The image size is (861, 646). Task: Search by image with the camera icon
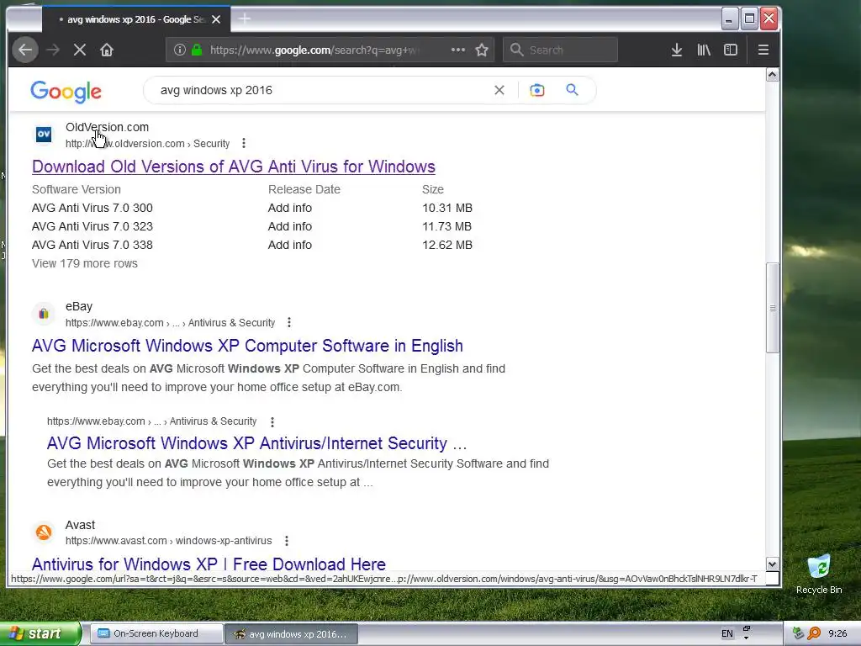(x=537, y=90)
